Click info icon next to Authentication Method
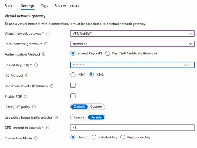The width and height of the screenshot is (197, 148). point(43,54)
